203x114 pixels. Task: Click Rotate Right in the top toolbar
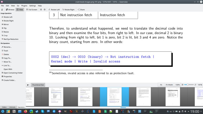click(68, 10)
